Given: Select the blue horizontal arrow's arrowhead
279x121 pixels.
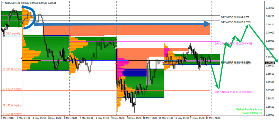Looking at the screenshot, I should point(208,23).
